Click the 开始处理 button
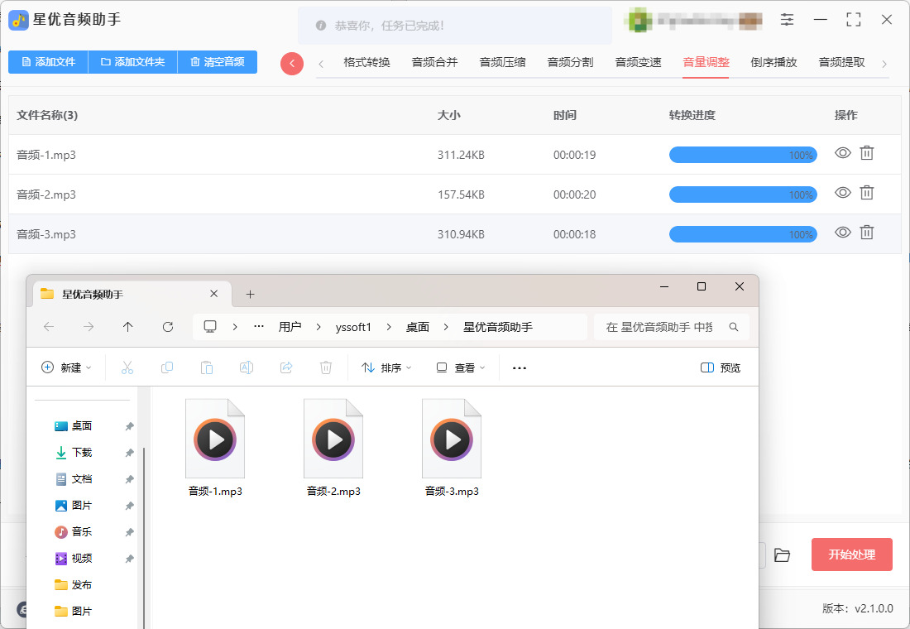 coord(852,555)
